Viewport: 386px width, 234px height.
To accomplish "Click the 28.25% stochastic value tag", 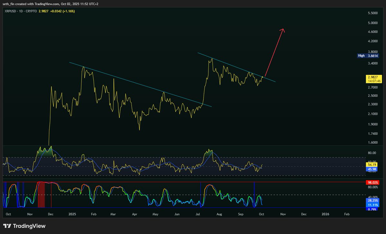I will point(372,200).
